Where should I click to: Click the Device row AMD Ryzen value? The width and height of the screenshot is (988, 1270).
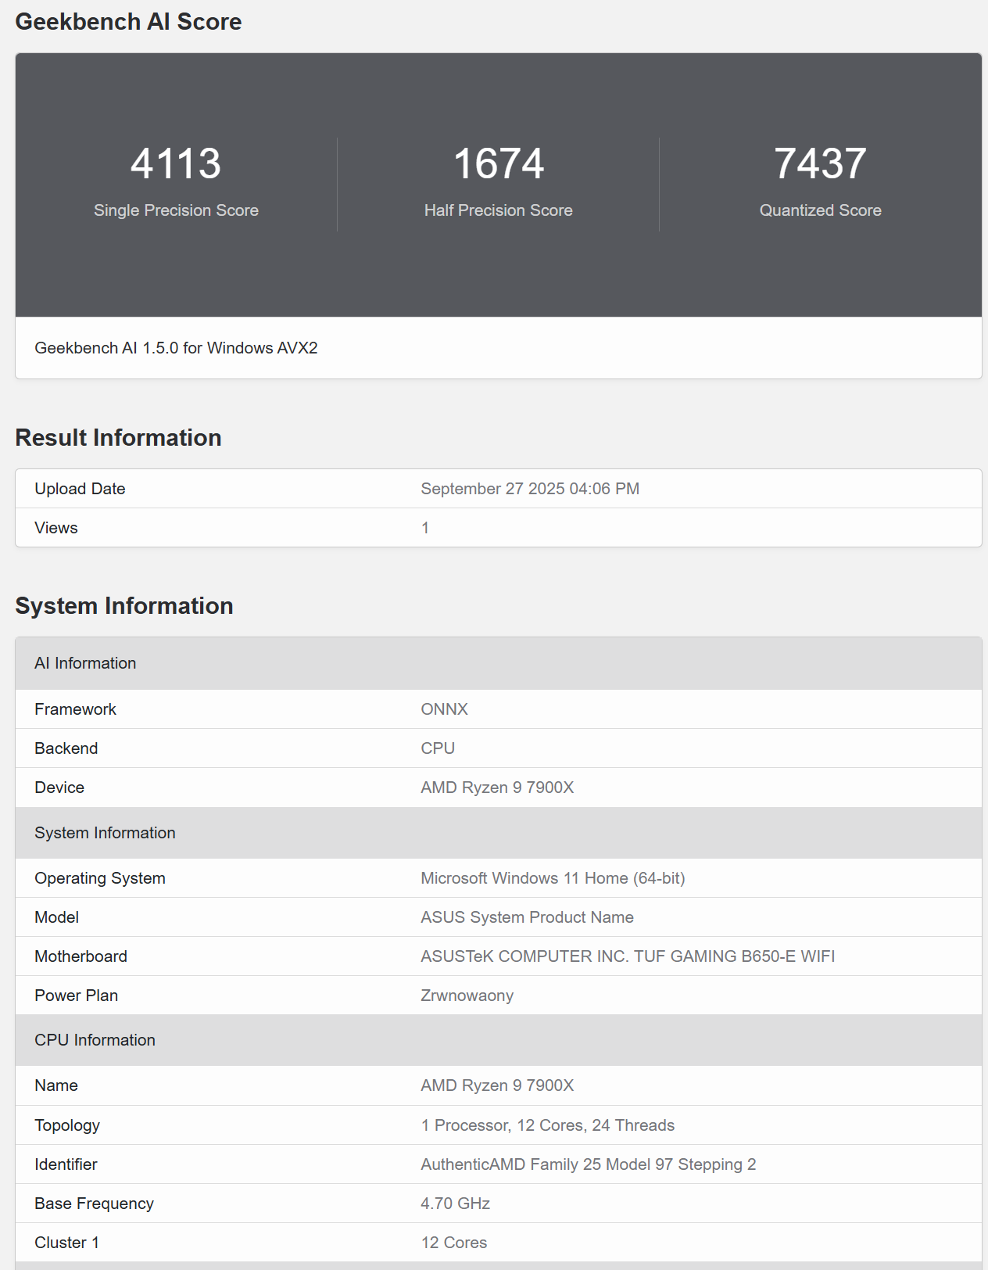[497, 787]
